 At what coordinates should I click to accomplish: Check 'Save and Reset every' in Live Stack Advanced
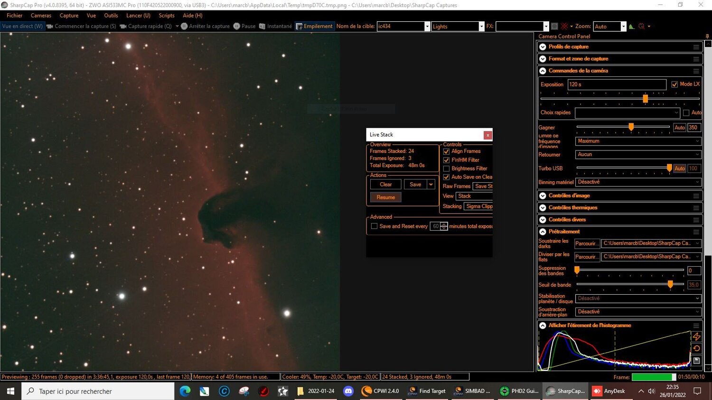(375, 226)
